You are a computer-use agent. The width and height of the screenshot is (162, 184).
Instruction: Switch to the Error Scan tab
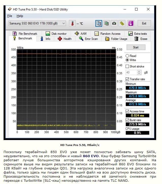[89, 39]
